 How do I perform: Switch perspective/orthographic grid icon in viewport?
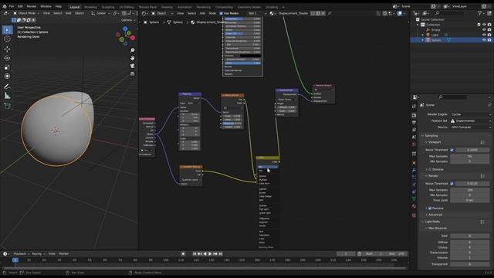(x=132, y=73)
